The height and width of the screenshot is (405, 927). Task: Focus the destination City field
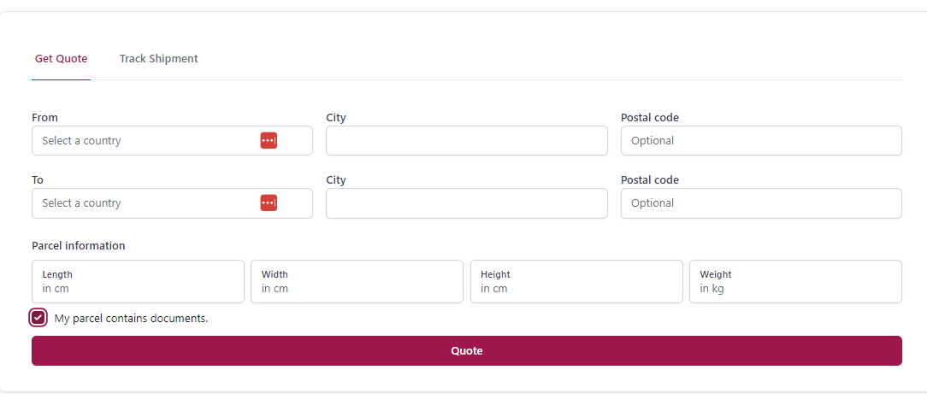(x=466, y=203)
